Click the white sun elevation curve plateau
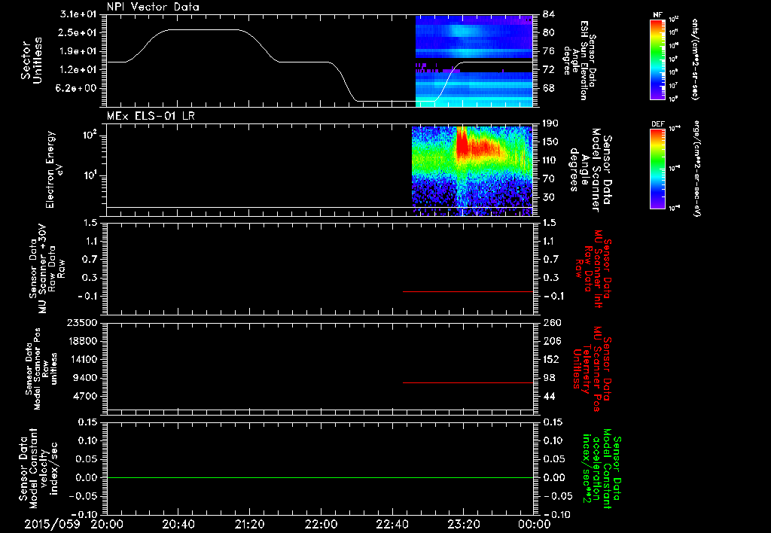The width and height of the screenshot is (771, 533). [x=205, y=30]
